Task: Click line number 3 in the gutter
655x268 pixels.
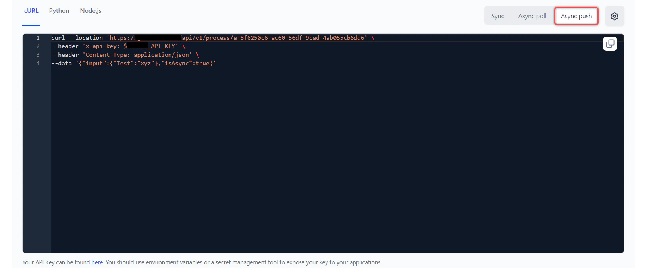Action: [x=38, y=55]
